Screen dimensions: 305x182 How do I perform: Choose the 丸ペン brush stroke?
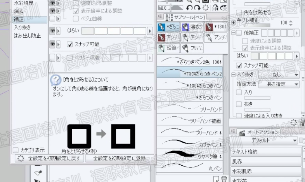point(190,166)
